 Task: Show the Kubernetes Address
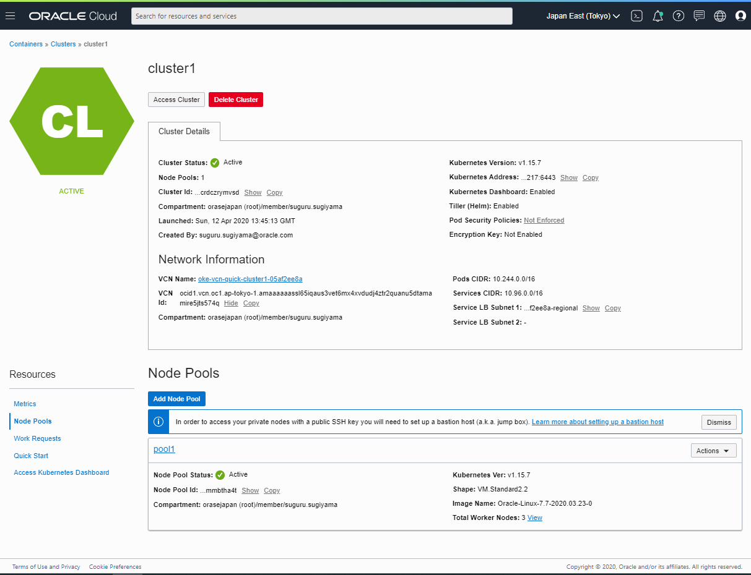[x=569, y=177]
